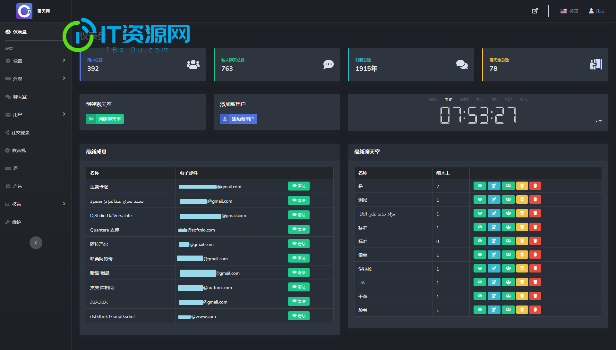Edit the مزاد جديد chat room
Viewport: 616px width, 350px height.
pyautogui.click(x=494, y=213)
